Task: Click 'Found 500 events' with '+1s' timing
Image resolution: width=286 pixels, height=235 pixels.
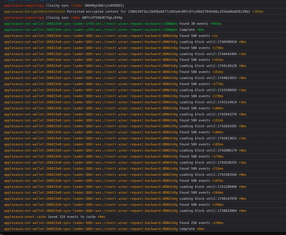Action: point(195,36)
